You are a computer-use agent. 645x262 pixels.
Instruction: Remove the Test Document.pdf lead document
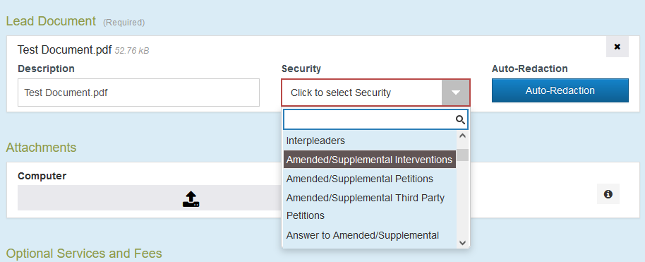(617, 47)
